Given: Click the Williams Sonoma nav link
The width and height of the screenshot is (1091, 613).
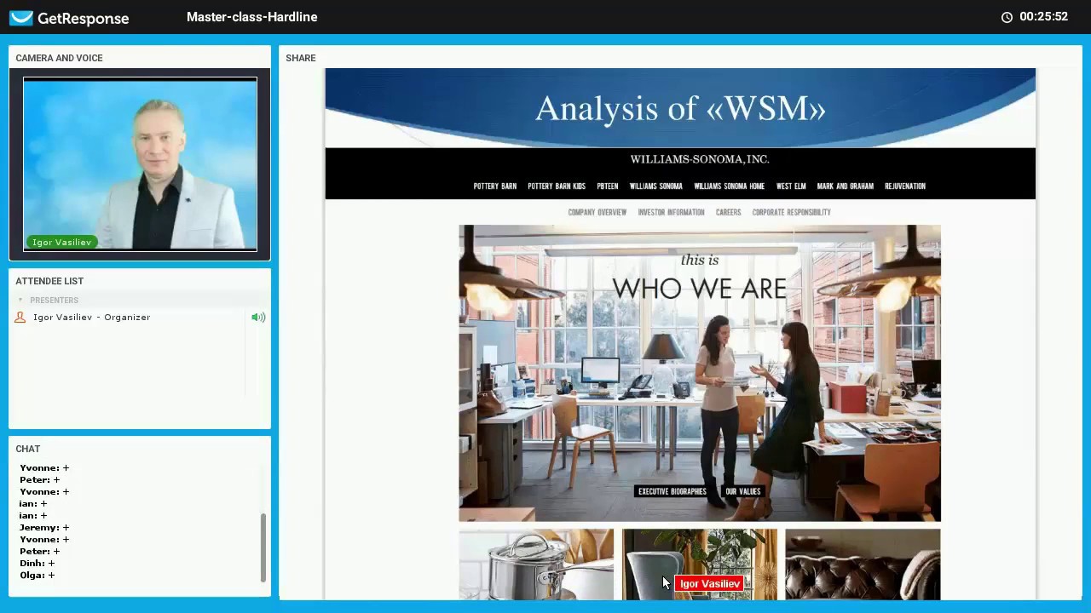Looking at the screenshot, I should [x=656, y=186].
